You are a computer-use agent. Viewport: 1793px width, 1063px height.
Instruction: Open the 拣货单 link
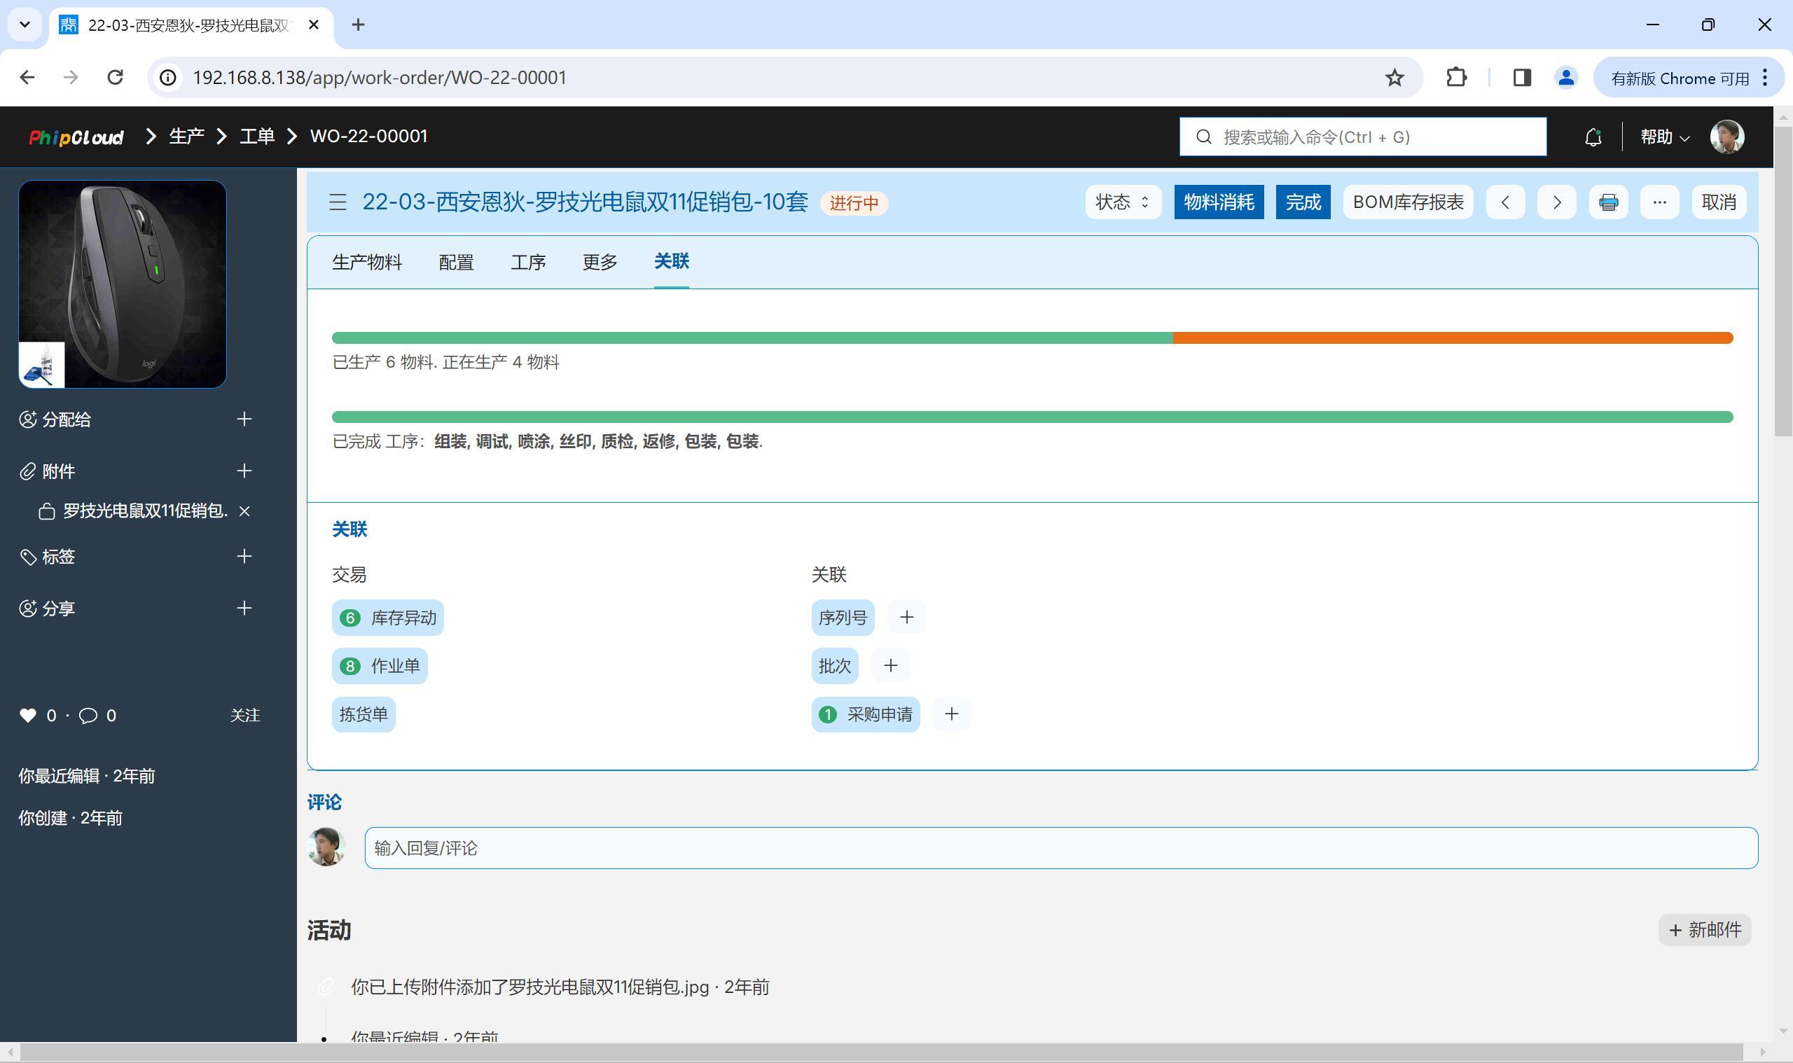[x=364, y=714]
